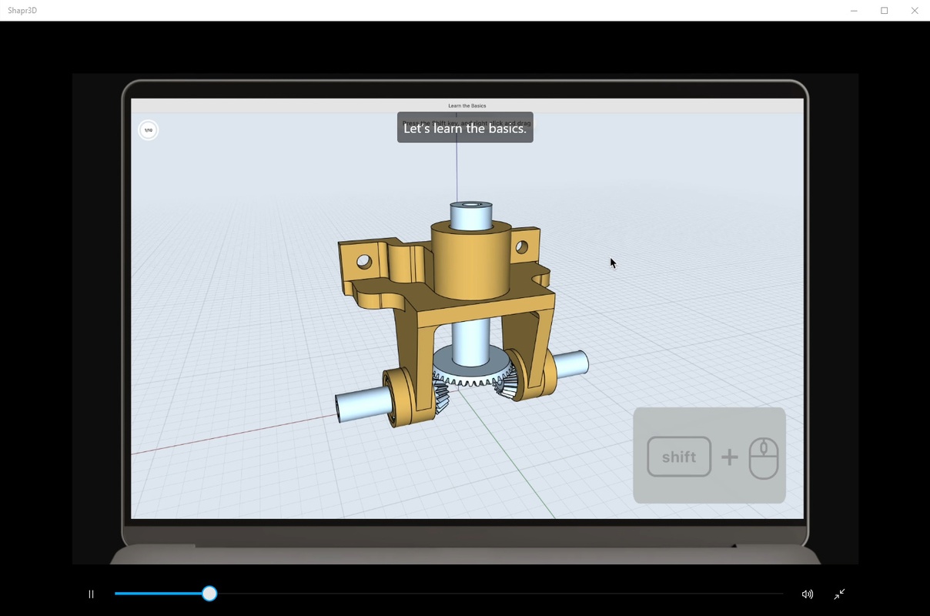This screenshot has height=616, width=930.
Task: Exit full-screen video mode
Action: point(839,594)
